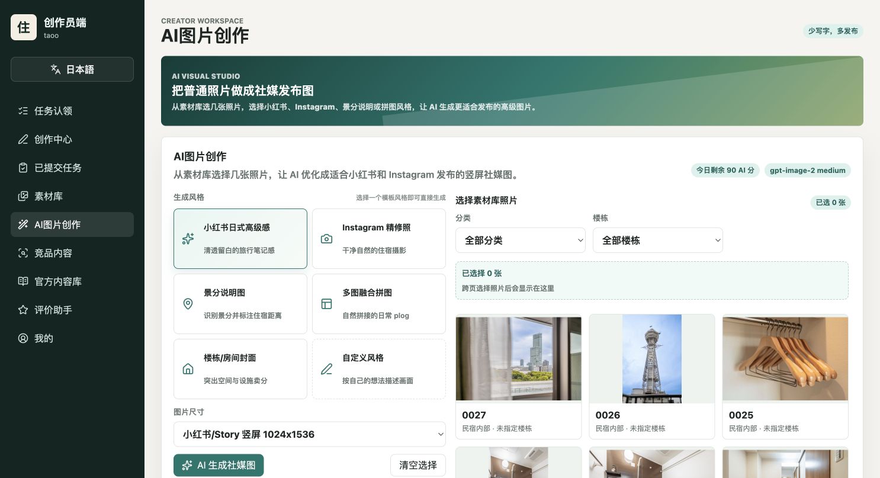Click the checklist icon beside 任务认领
This screenshot has height=478, width=880.
(x=23, y=111)
